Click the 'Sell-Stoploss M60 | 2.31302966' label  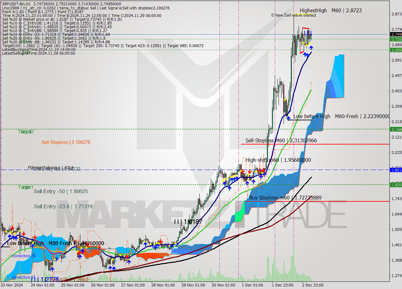tap(281, 140)
